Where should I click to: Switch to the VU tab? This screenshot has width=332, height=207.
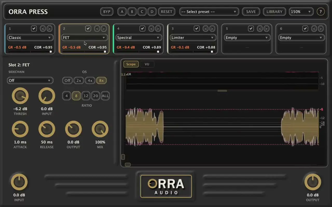pos(147,64)
